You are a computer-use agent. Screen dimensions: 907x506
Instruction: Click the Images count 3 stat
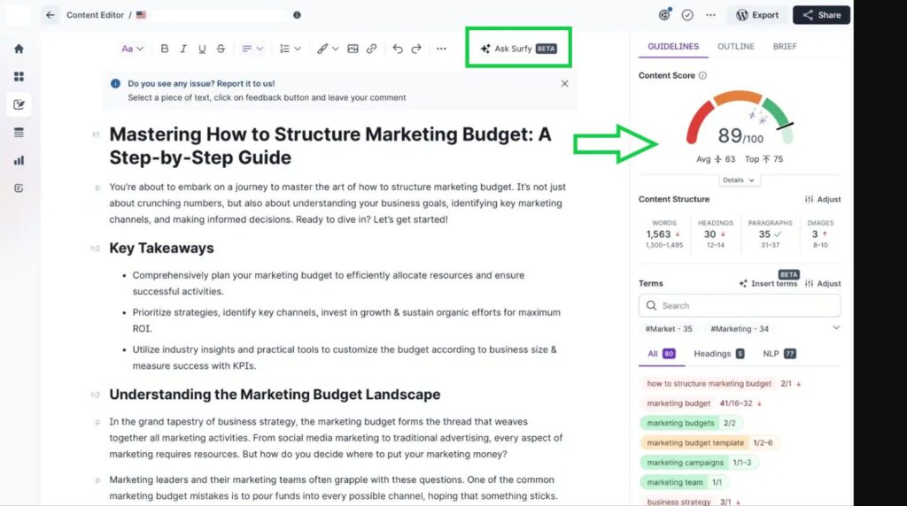[820, 234]
